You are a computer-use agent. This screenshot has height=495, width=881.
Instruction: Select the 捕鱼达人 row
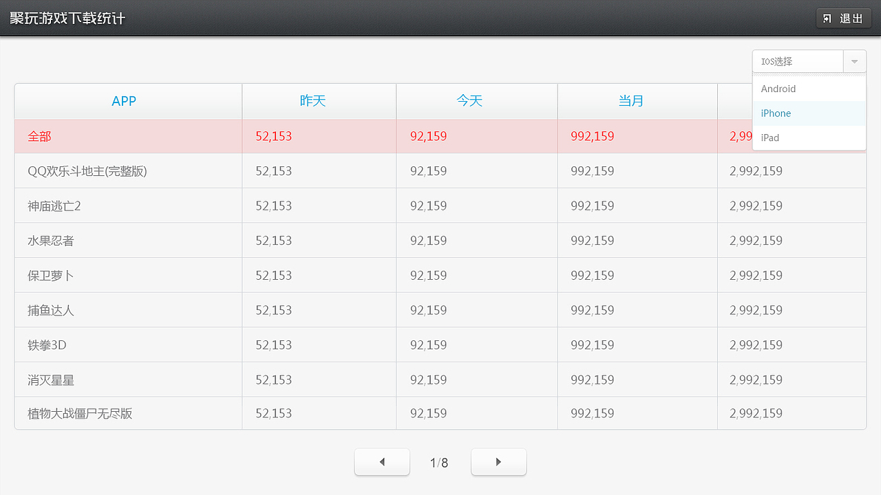(x=440, y=310)
